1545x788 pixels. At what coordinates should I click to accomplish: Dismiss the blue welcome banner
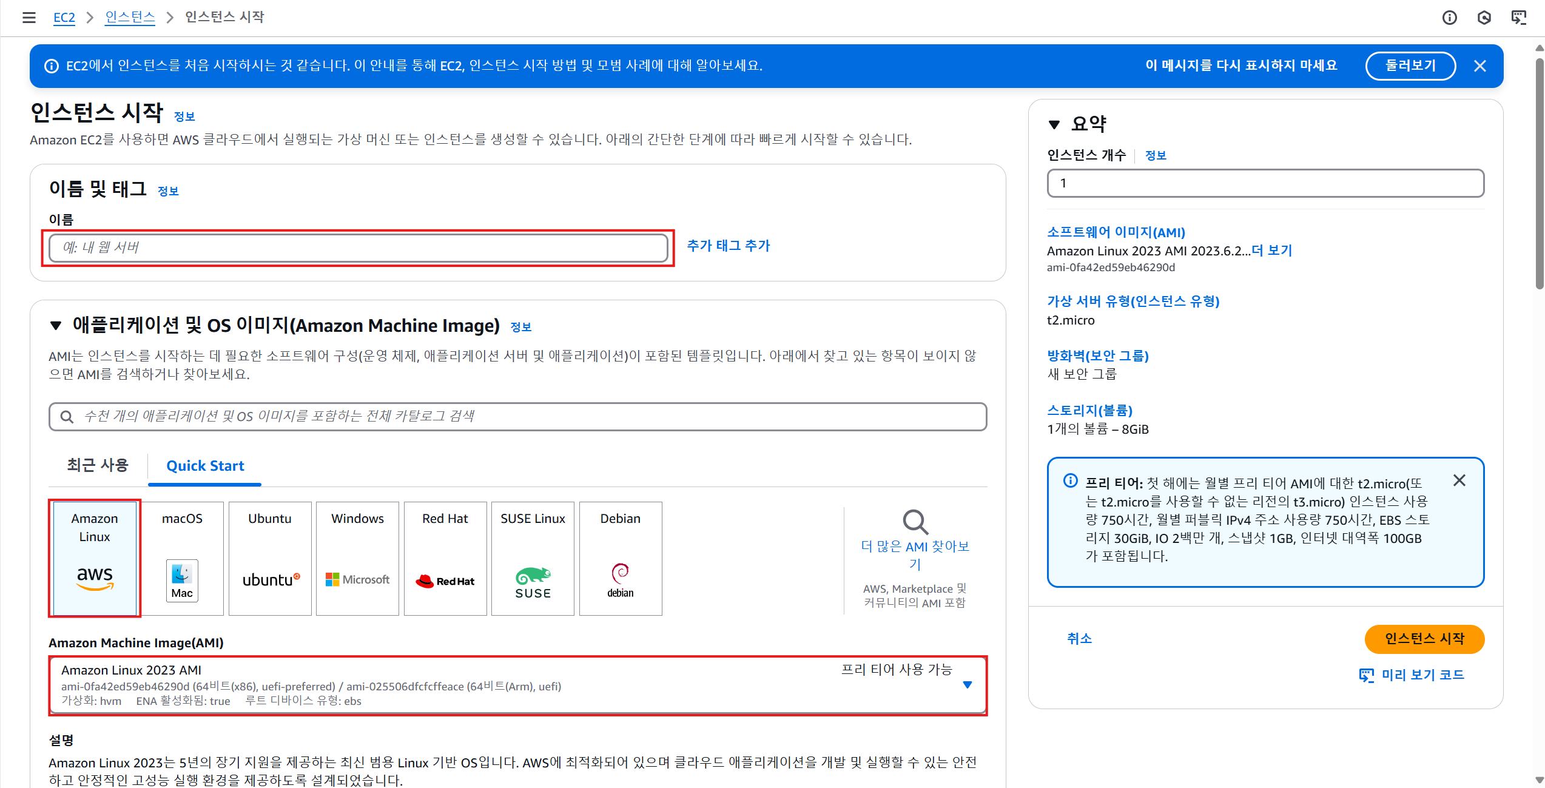click(1479, 66)
